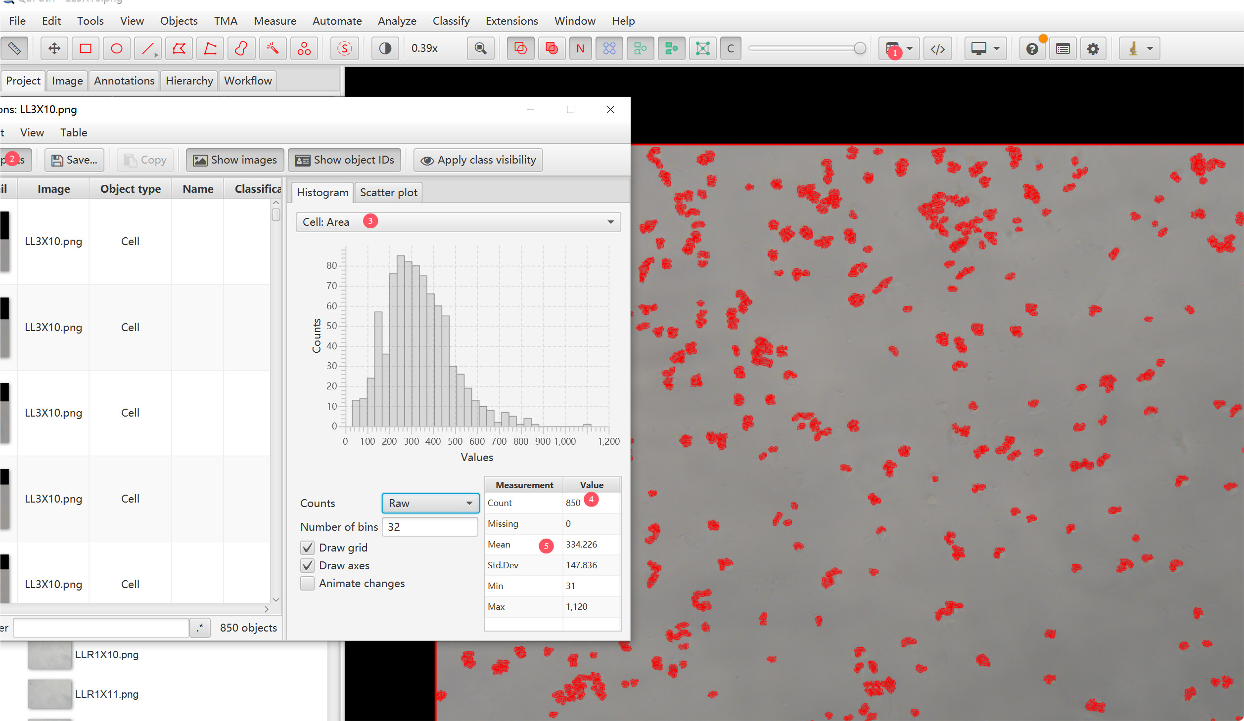Uncheck Draw axes for the histogram

tap(307, 565)
